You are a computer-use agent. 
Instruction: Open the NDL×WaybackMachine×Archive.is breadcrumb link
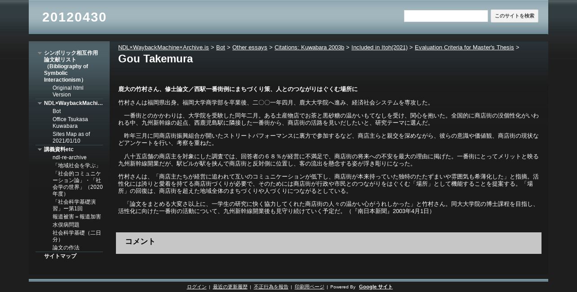pos(164,47)
